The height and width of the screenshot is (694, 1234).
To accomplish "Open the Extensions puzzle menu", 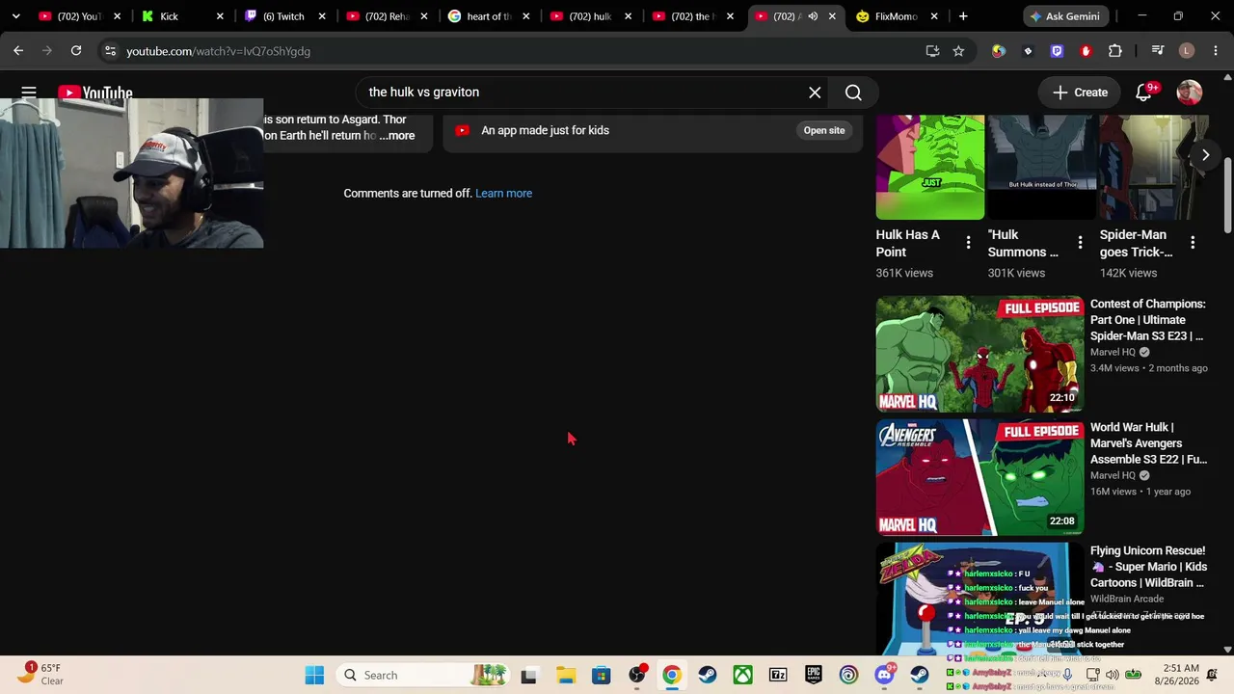I will pyautogui.click(x=1115, y=51).
